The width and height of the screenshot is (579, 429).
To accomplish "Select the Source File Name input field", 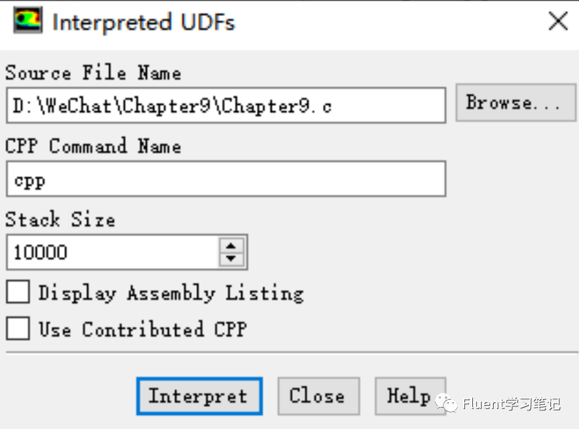I will (225, 104).
